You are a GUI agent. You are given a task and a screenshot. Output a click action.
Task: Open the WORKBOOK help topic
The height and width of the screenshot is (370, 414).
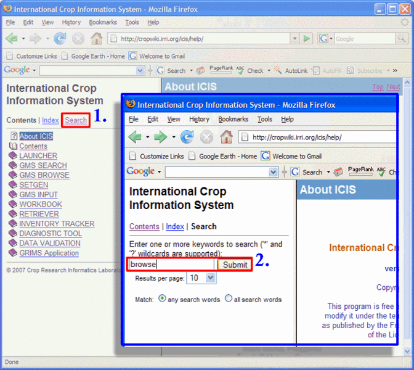click(x=41, y=204)
